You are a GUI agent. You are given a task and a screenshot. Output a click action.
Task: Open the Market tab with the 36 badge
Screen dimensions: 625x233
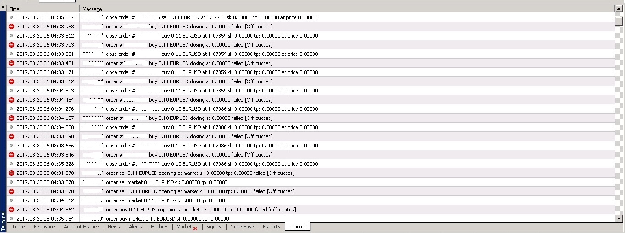point(186,227)
